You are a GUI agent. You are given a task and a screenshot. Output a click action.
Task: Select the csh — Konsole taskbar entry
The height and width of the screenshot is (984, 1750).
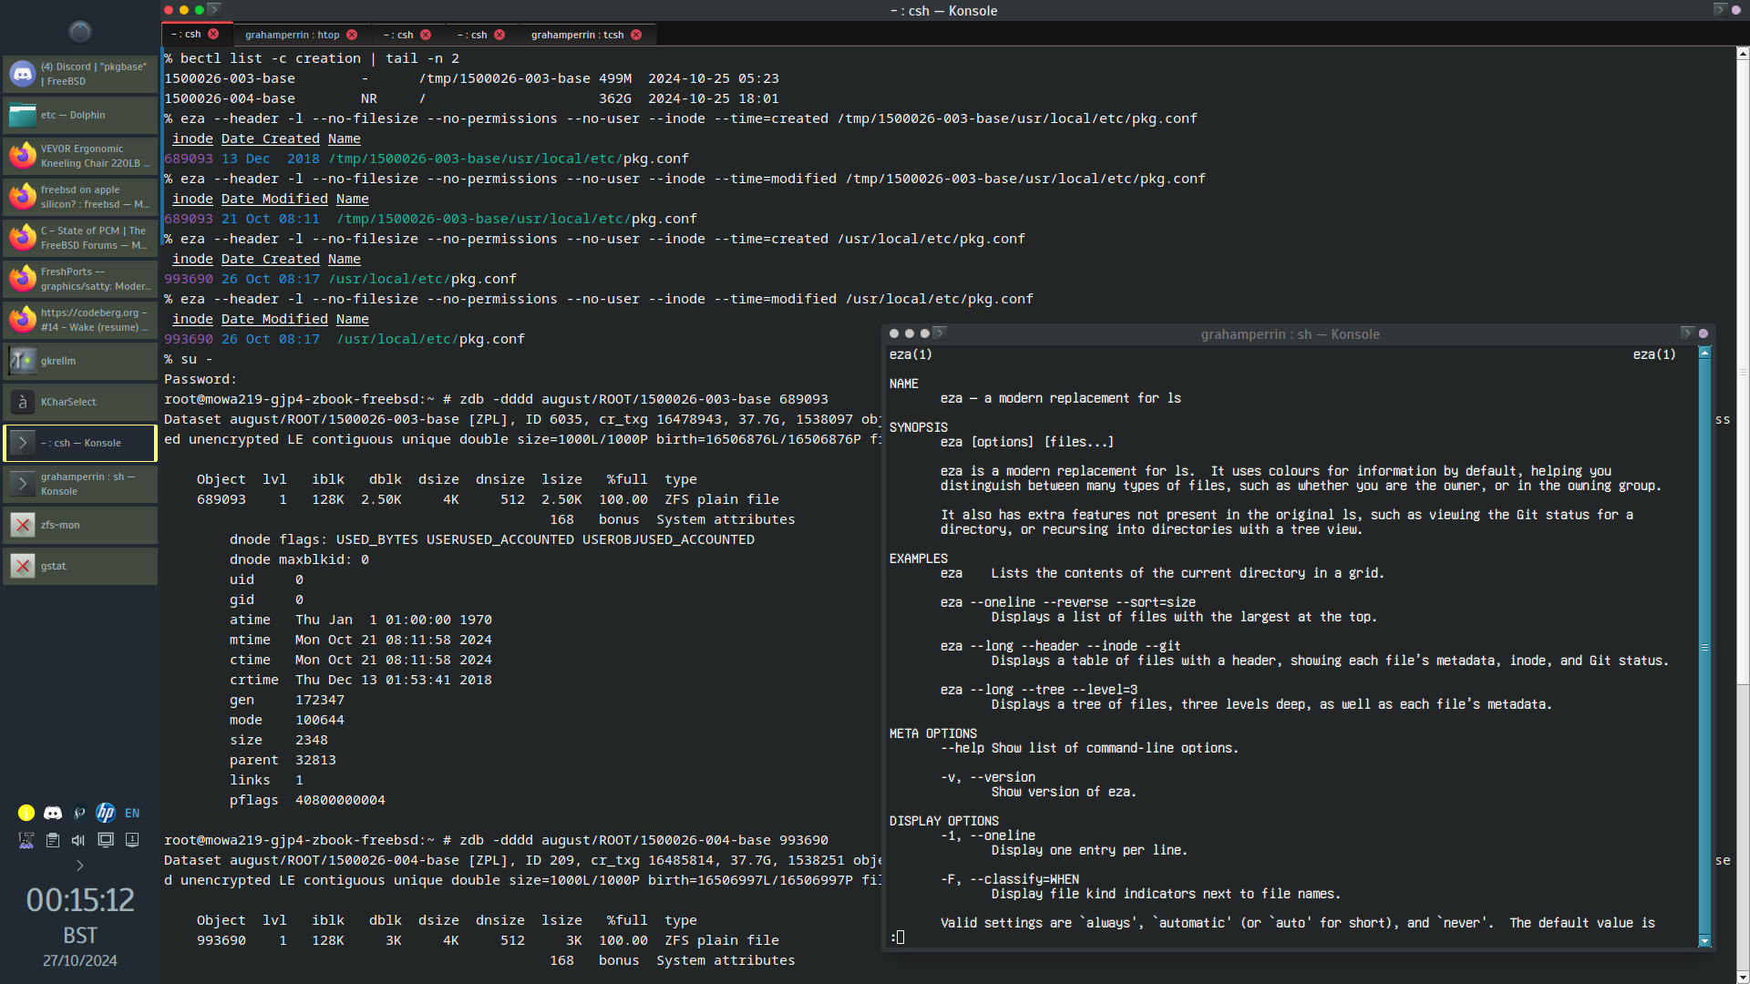[80, 443]
